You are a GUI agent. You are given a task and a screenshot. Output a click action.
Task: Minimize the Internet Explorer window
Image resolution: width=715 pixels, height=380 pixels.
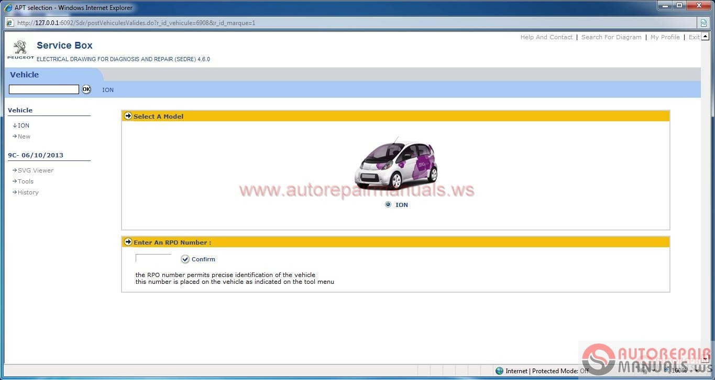pos(666,5)
